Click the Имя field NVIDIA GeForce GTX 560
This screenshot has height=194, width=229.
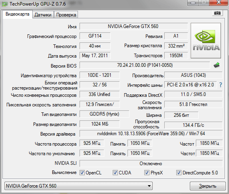point(133,26)
